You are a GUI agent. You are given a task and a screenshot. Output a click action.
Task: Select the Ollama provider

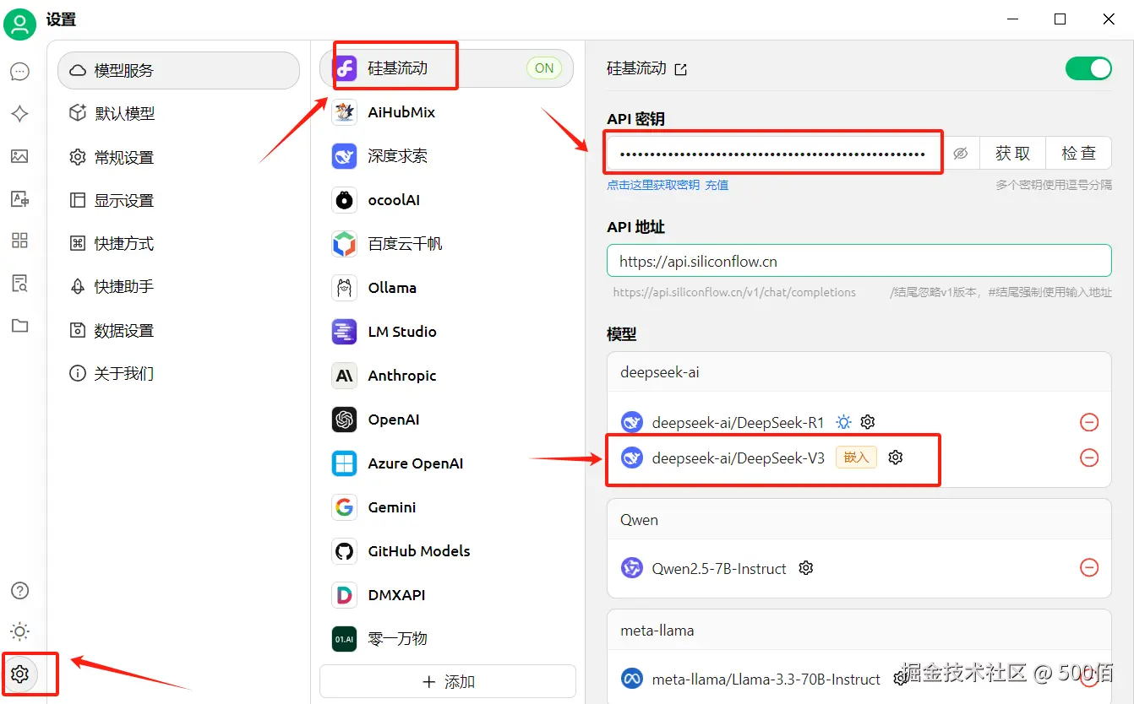coord(446,288)
